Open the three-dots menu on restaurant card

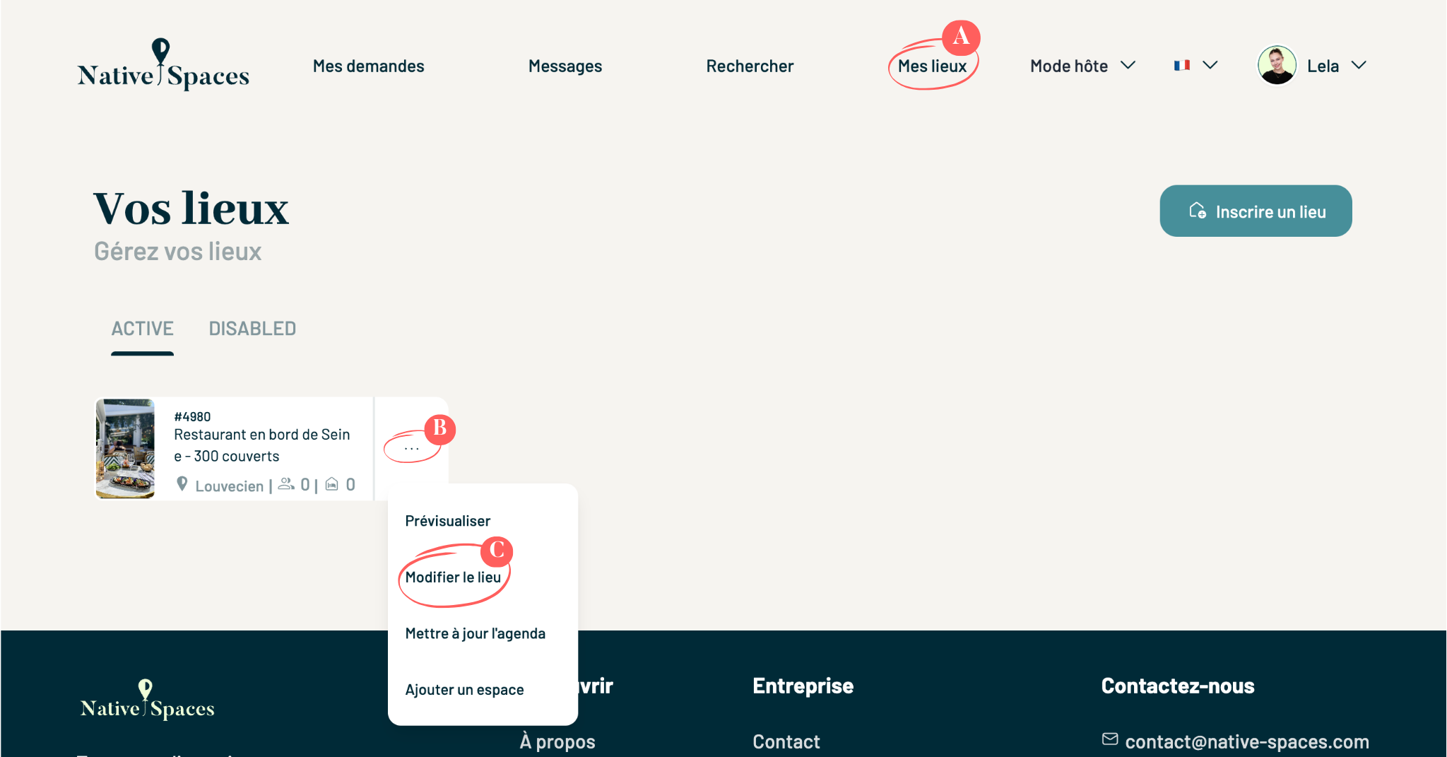[x=411, y=449]
